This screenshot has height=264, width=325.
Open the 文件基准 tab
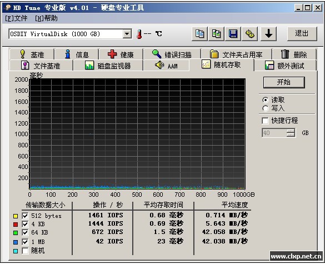click(x=41, y=66)
